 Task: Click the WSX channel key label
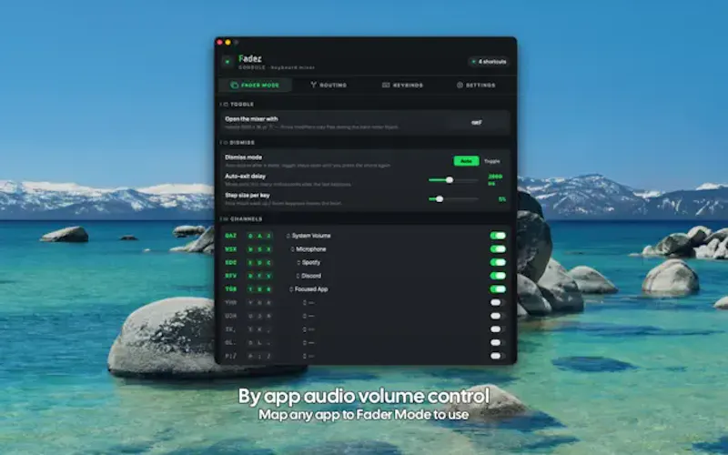click(231, 249)
